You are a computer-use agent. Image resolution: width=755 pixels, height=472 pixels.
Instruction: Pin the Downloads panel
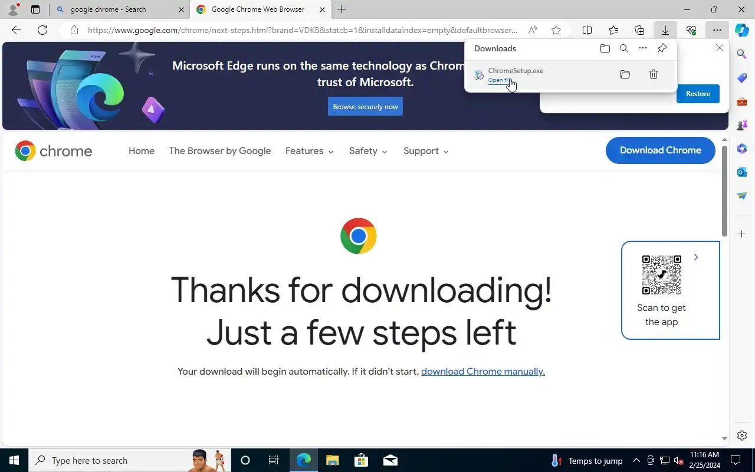pyautogui.click(x=662, y=48)
